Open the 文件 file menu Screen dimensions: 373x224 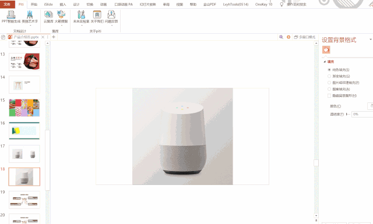[8, 4]
